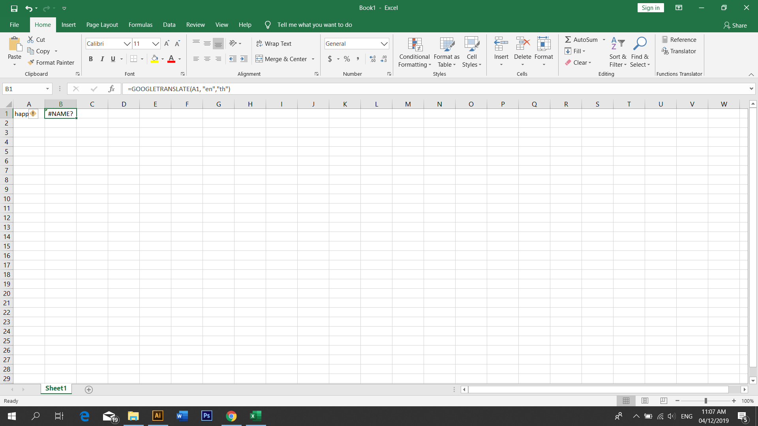Toggle Wrap Text on selected cell
758x426 pixels.
tap(274, 43)
